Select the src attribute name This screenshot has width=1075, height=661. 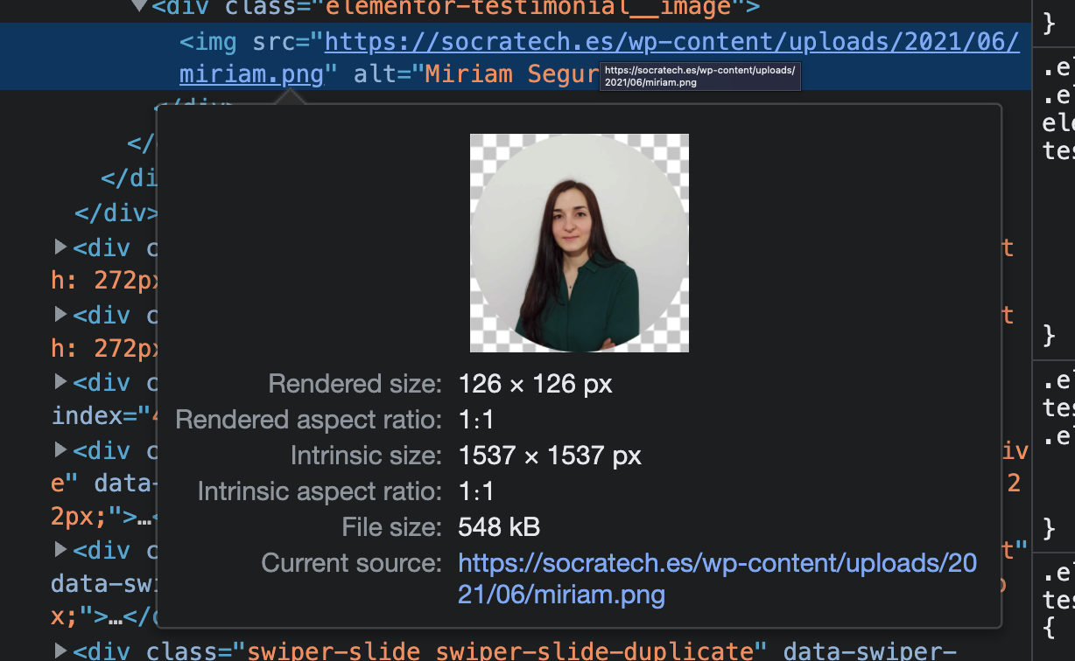pos(274,41)
